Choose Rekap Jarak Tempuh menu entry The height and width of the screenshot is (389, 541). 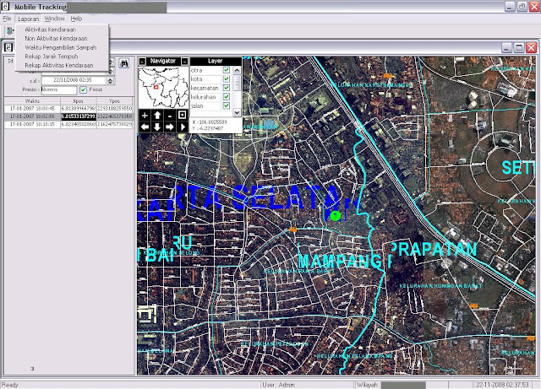(52, 57)
